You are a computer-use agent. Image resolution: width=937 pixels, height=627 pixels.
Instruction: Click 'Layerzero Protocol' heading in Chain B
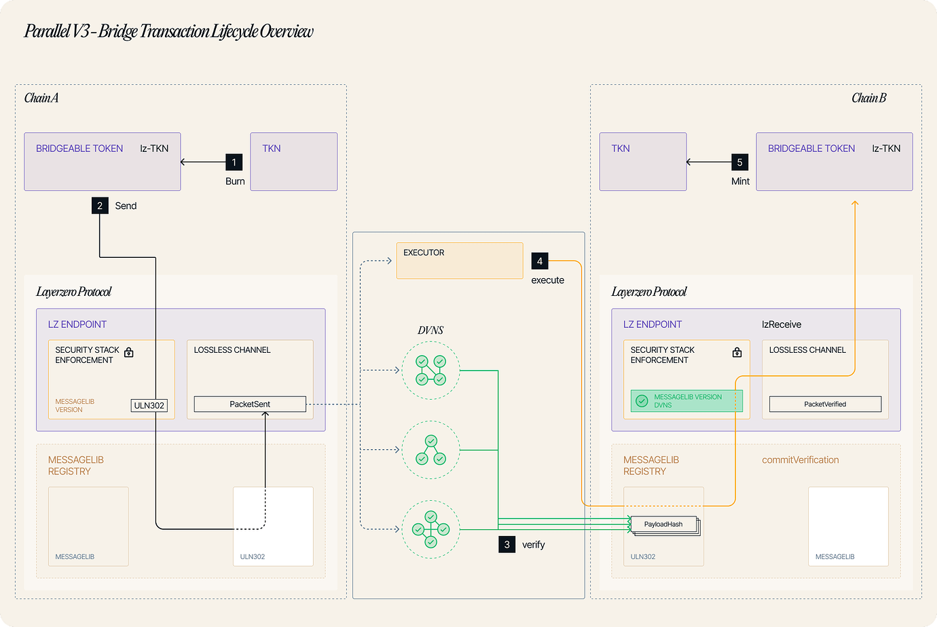649,292
